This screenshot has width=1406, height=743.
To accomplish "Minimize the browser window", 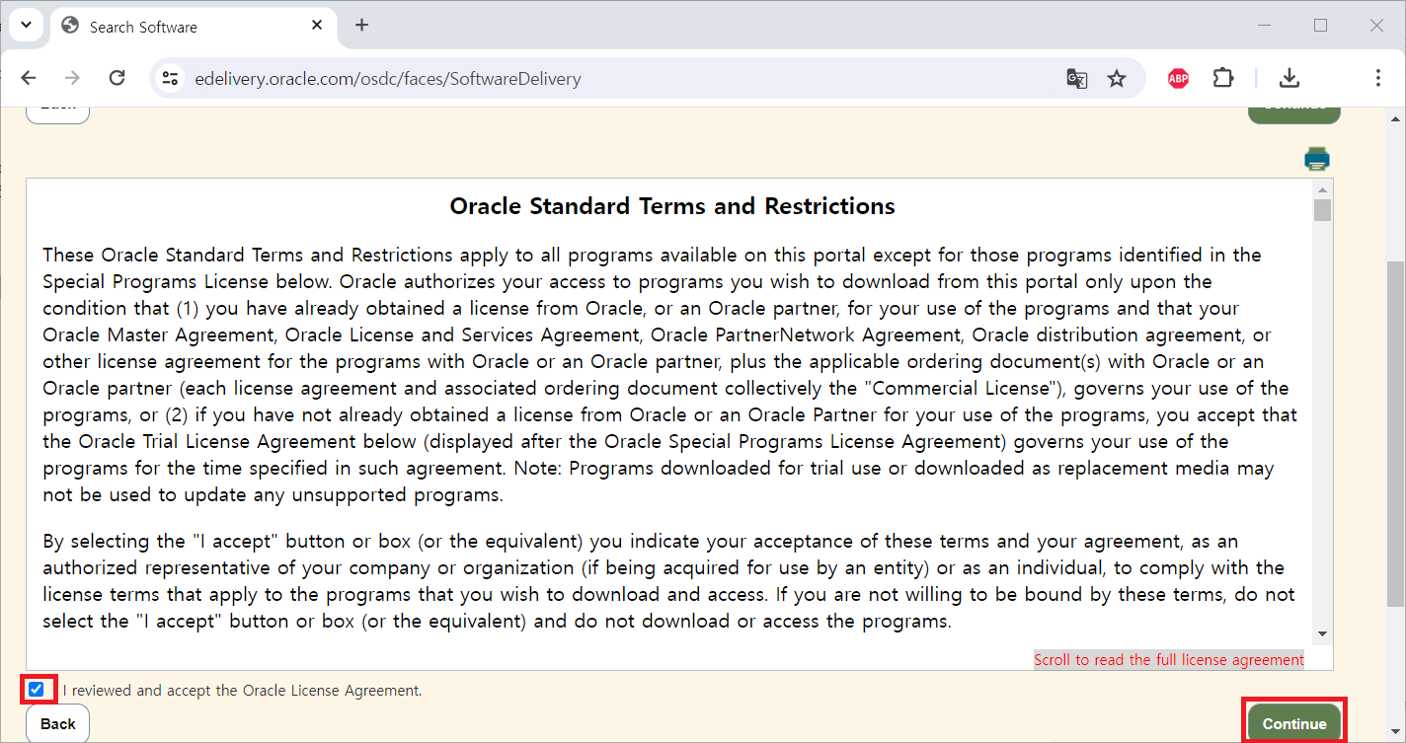I will click(1263, 26).
